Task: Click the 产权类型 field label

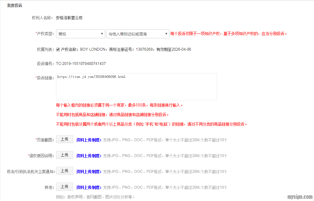Action: point(45,34)
